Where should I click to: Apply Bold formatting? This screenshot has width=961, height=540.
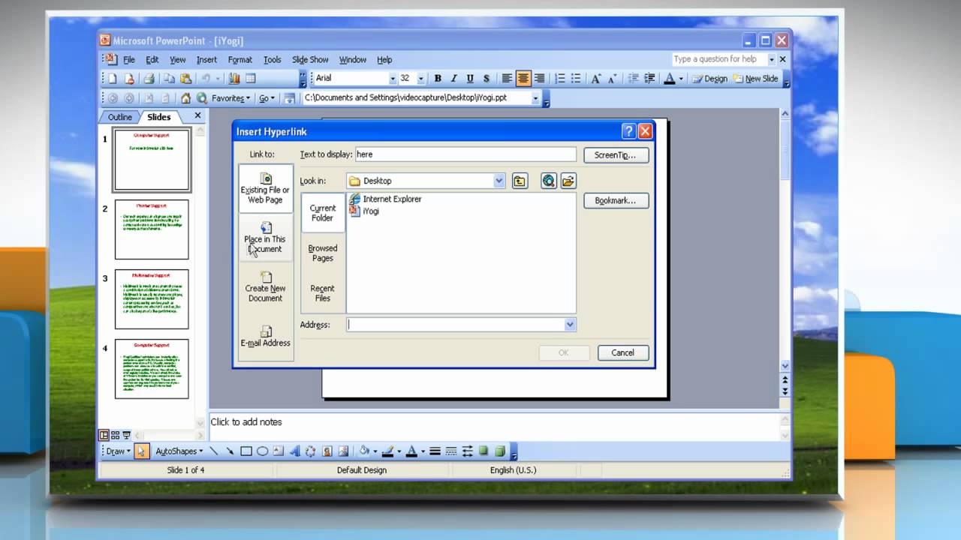tap(438, 78)
